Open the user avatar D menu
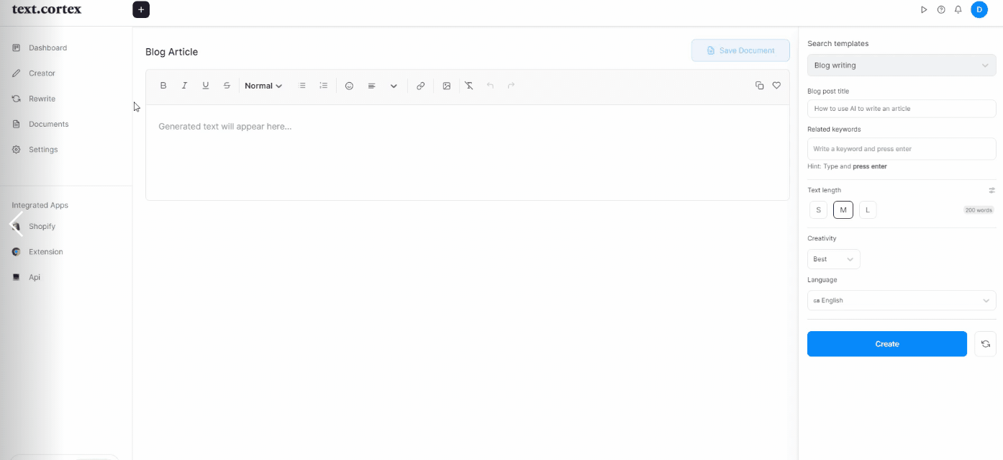Screen dimensions: 1003x460 [x=979, y=10]
